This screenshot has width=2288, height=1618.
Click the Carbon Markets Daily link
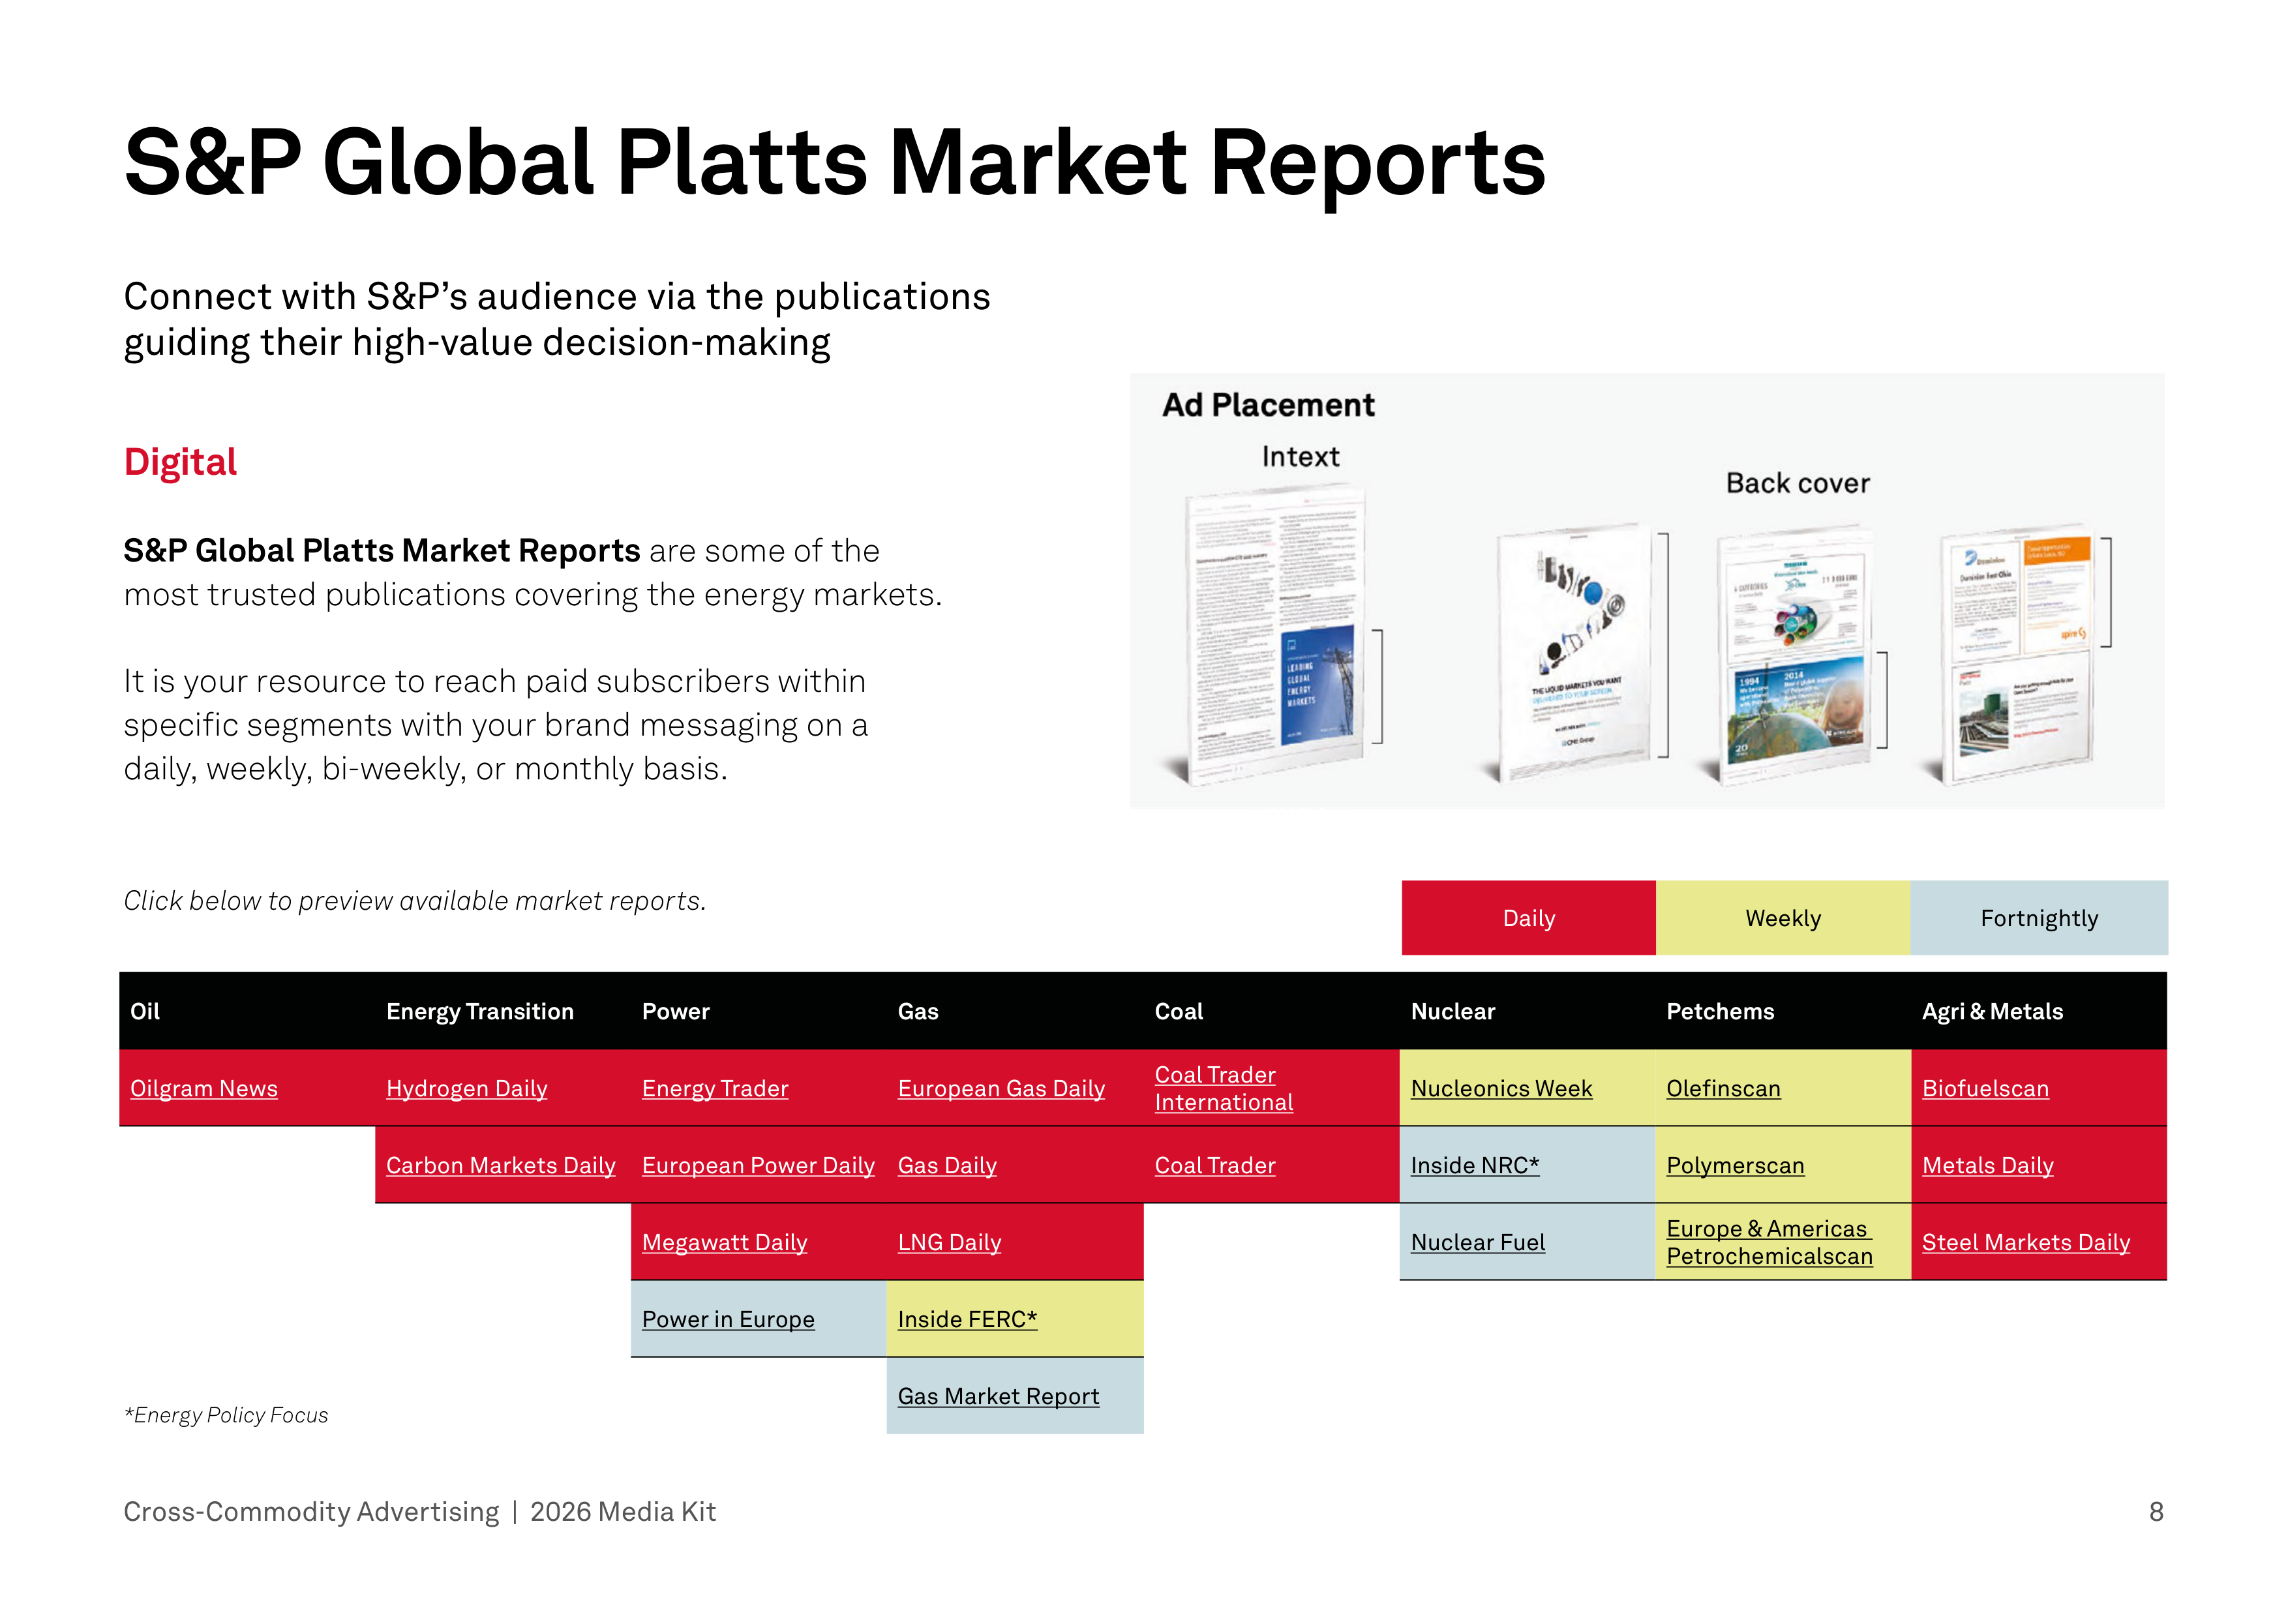click(x=500, y=1165)
